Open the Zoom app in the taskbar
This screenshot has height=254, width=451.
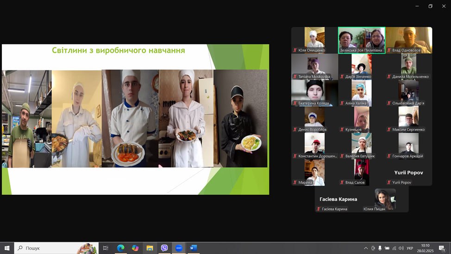[x=179, y=248]
